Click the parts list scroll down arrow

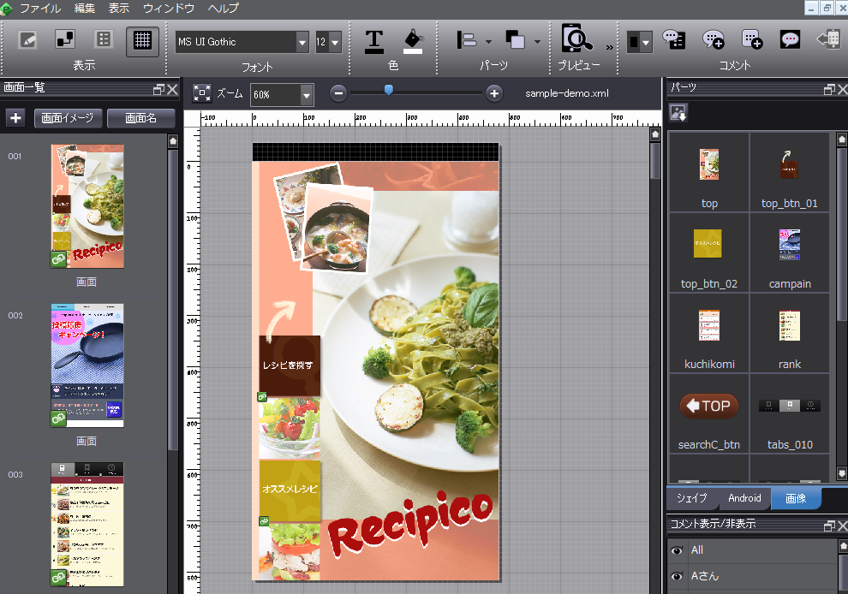point(841,473)
